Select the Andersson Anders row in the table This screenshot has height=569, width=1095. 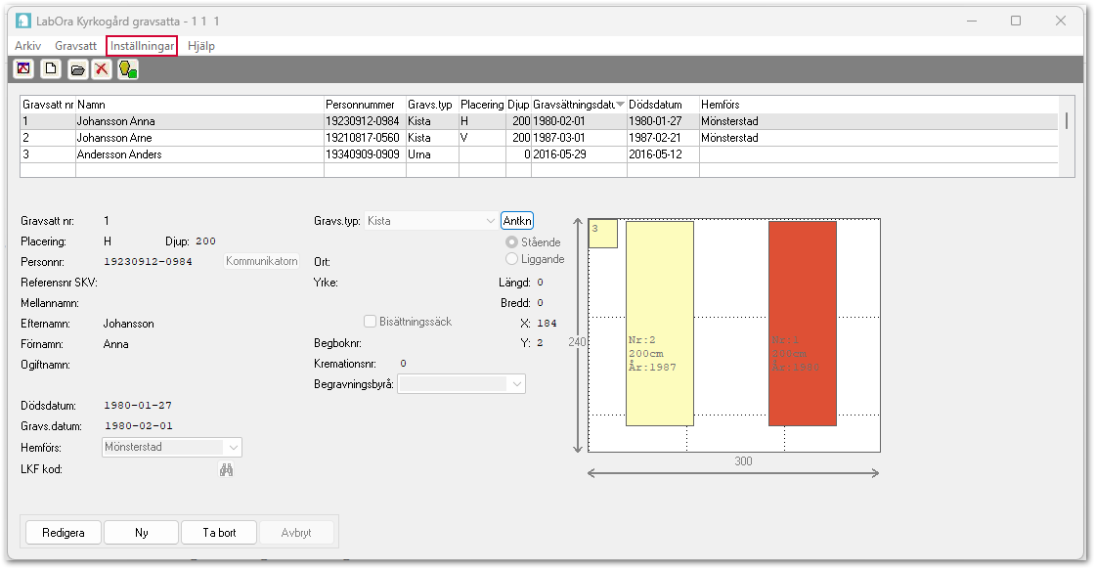click(118, 154)
